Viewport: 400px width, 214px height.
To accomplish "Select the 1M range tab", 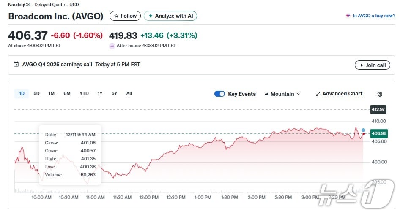I will (x=51, y=93).
